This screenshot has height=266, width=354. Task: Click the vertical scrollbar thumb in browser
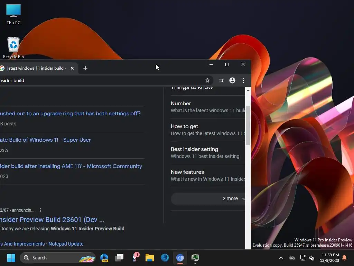point(248,125)
